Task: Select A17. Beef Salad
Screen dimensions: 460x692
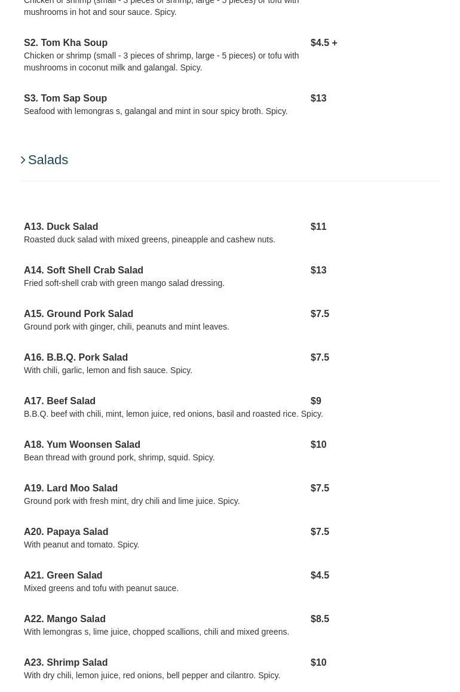Action: [60, 401]
